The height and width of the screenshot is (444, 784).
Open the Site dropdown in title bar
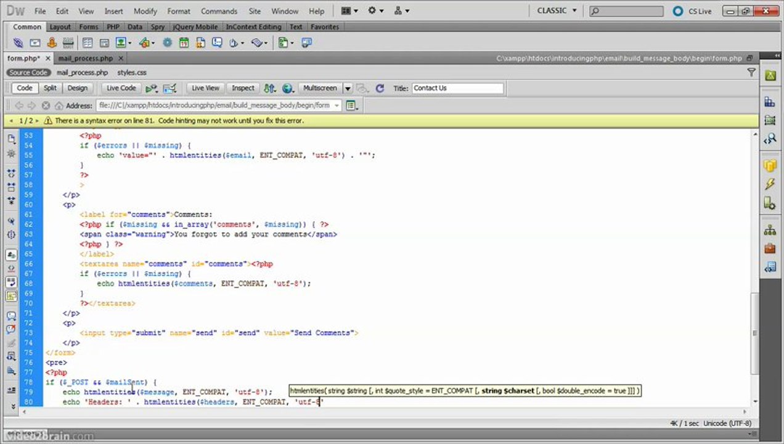point(401,11)
